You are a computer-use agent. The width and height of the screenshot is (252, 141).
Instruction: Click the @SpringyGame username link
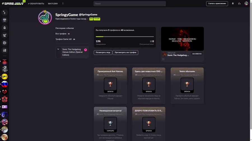[x=88, y=14]
